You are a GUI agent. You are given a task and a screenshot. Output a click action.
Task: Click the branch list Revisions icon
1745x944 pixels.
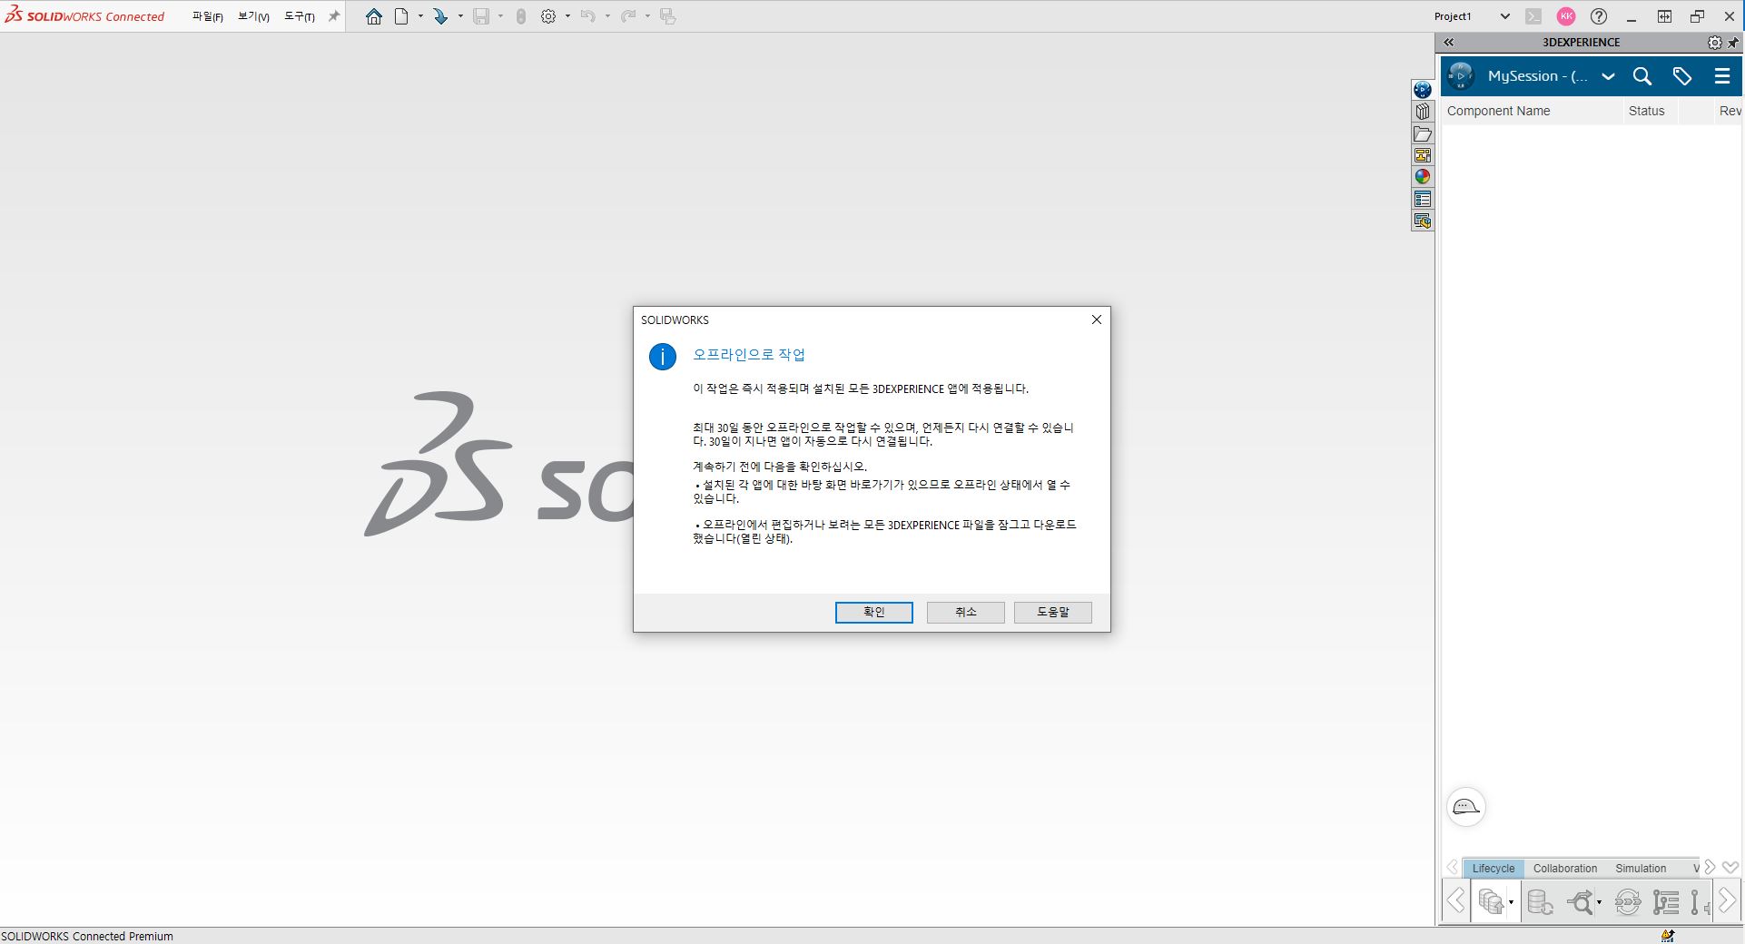(x=1666, y=901)
